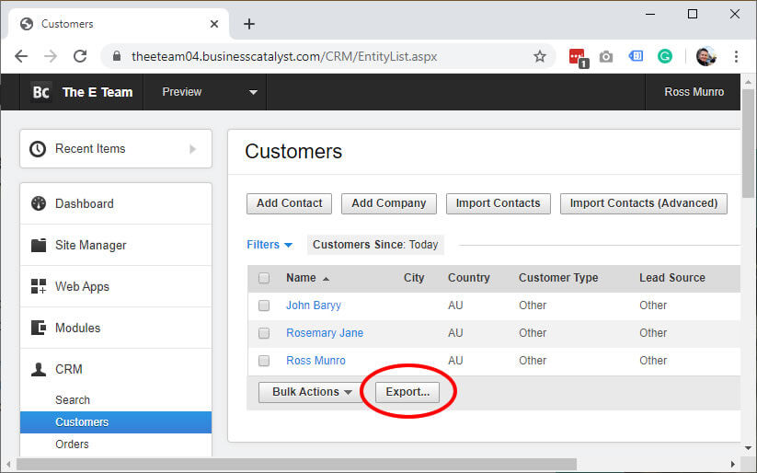This screenshot has width=757, height=473.
Task: Open the Chrome three-dot menu
Action: tap(736, 56)
